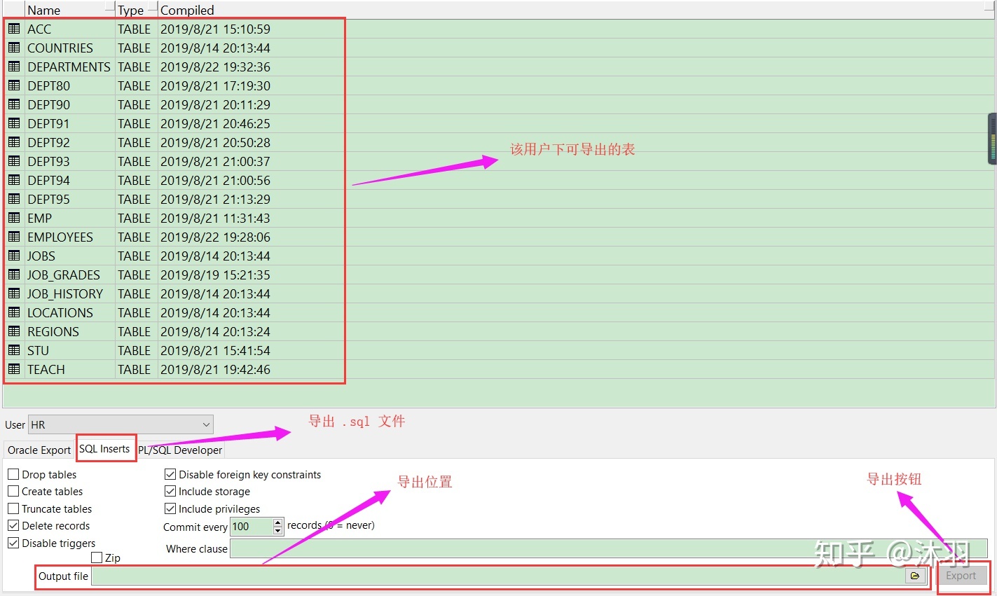
Task: Click compiled date 2019/8/21 15:10:59
Action: pyautogui.click(x=215, y=29)
